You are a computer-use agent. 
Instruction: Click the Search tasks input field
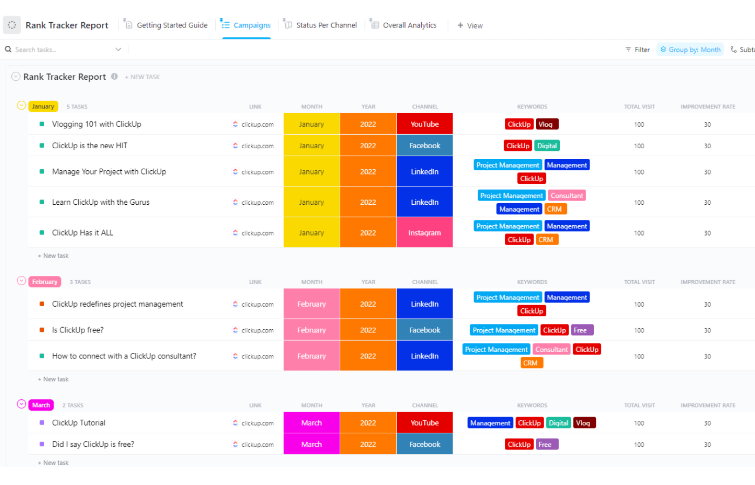tap(59, 50)
